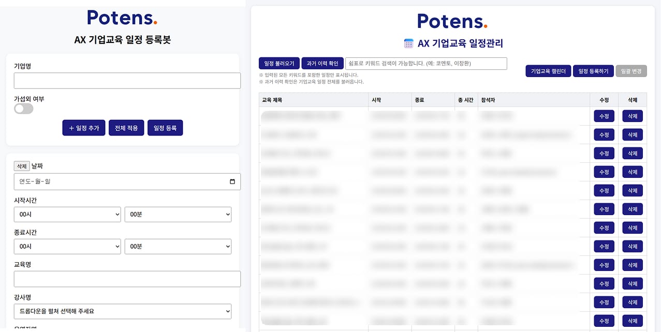Open the 기업교육 캘린더 button

[548, 71]
